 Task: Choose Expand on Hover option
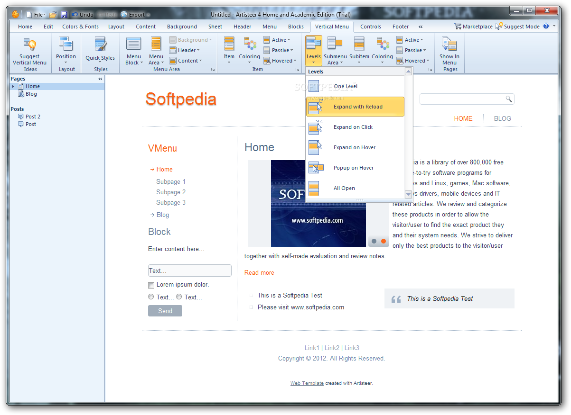tap(355, 147)
